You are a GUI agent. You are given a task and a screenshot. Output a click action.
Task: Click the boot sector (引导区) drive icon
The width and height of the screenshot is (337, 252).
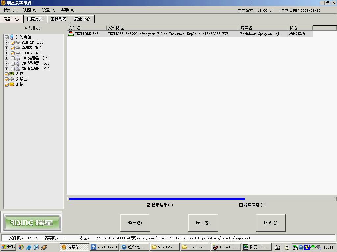(12, 79)
